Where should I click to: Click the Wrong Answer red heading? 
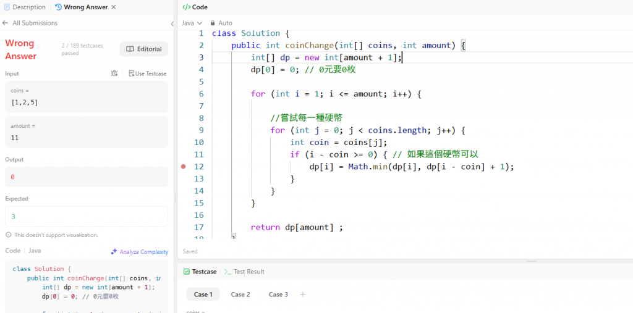(x=20, y=49)
